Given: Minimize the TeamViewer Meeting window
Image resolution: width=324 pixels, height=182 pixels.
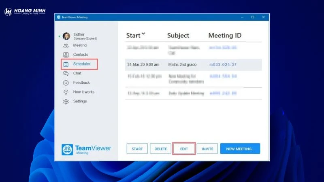Looking at the screenshot, I should pos(242,17).
